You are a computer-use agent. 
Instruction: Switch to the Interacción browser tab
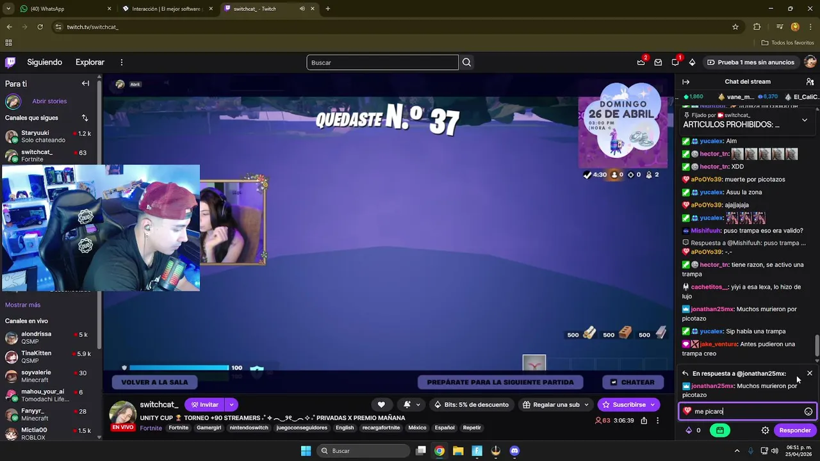coord(167,9)
